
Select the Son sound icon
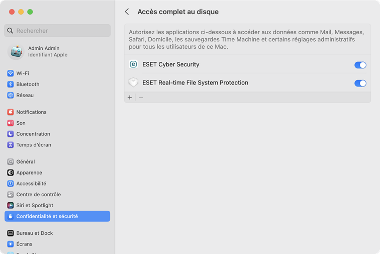(11, 123)
